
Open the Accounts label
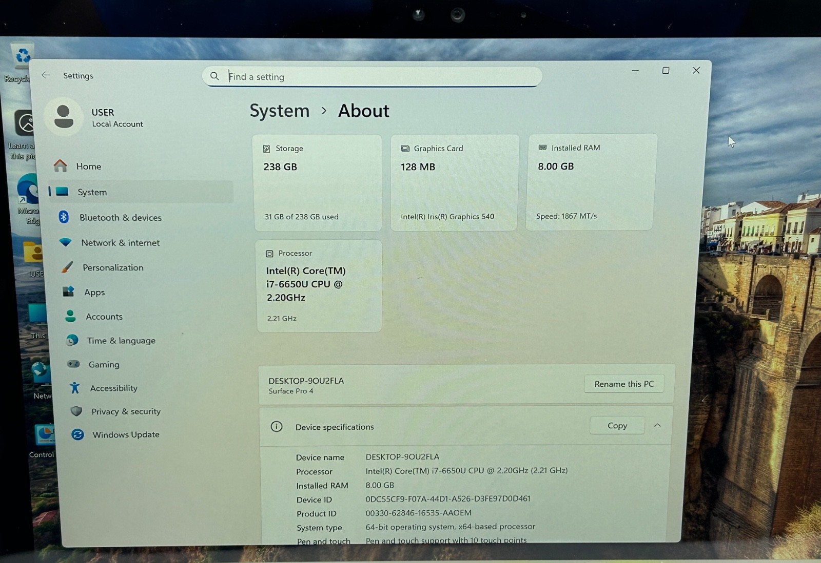point(104,317)
